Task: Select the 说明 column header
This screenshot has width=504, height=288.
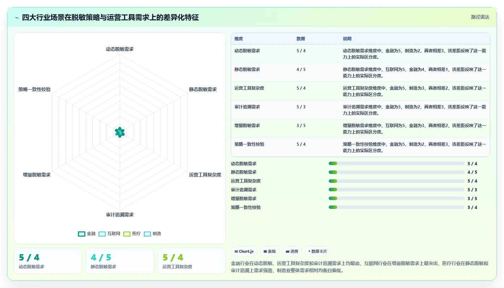Action: (x=347, y=39)
